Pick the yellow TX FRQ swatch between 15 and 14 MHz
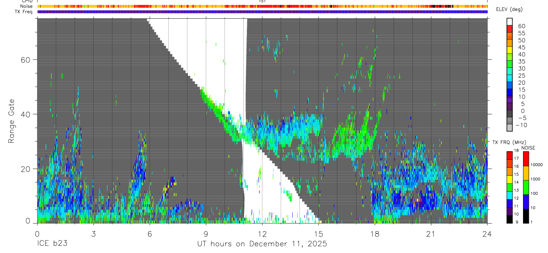Screen dimensions: 548x253 [510, 178]
